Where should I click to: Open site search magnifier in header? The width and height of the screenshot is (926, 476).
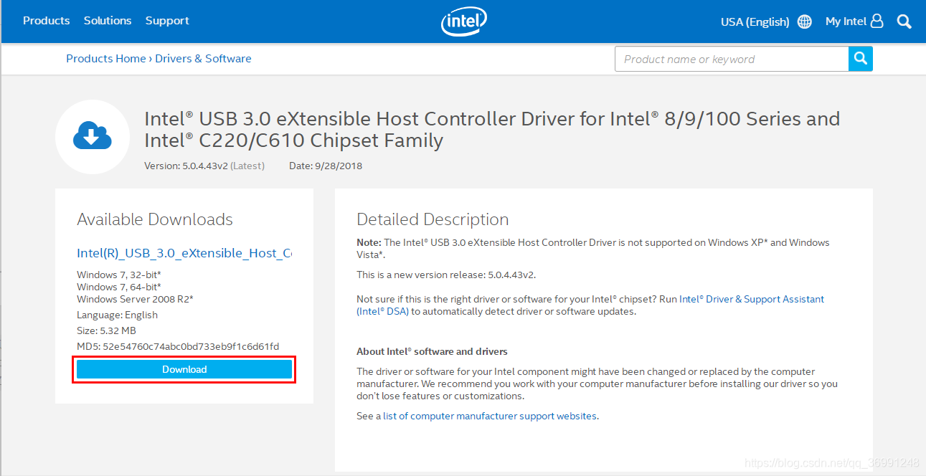click(x=904, y=22)
